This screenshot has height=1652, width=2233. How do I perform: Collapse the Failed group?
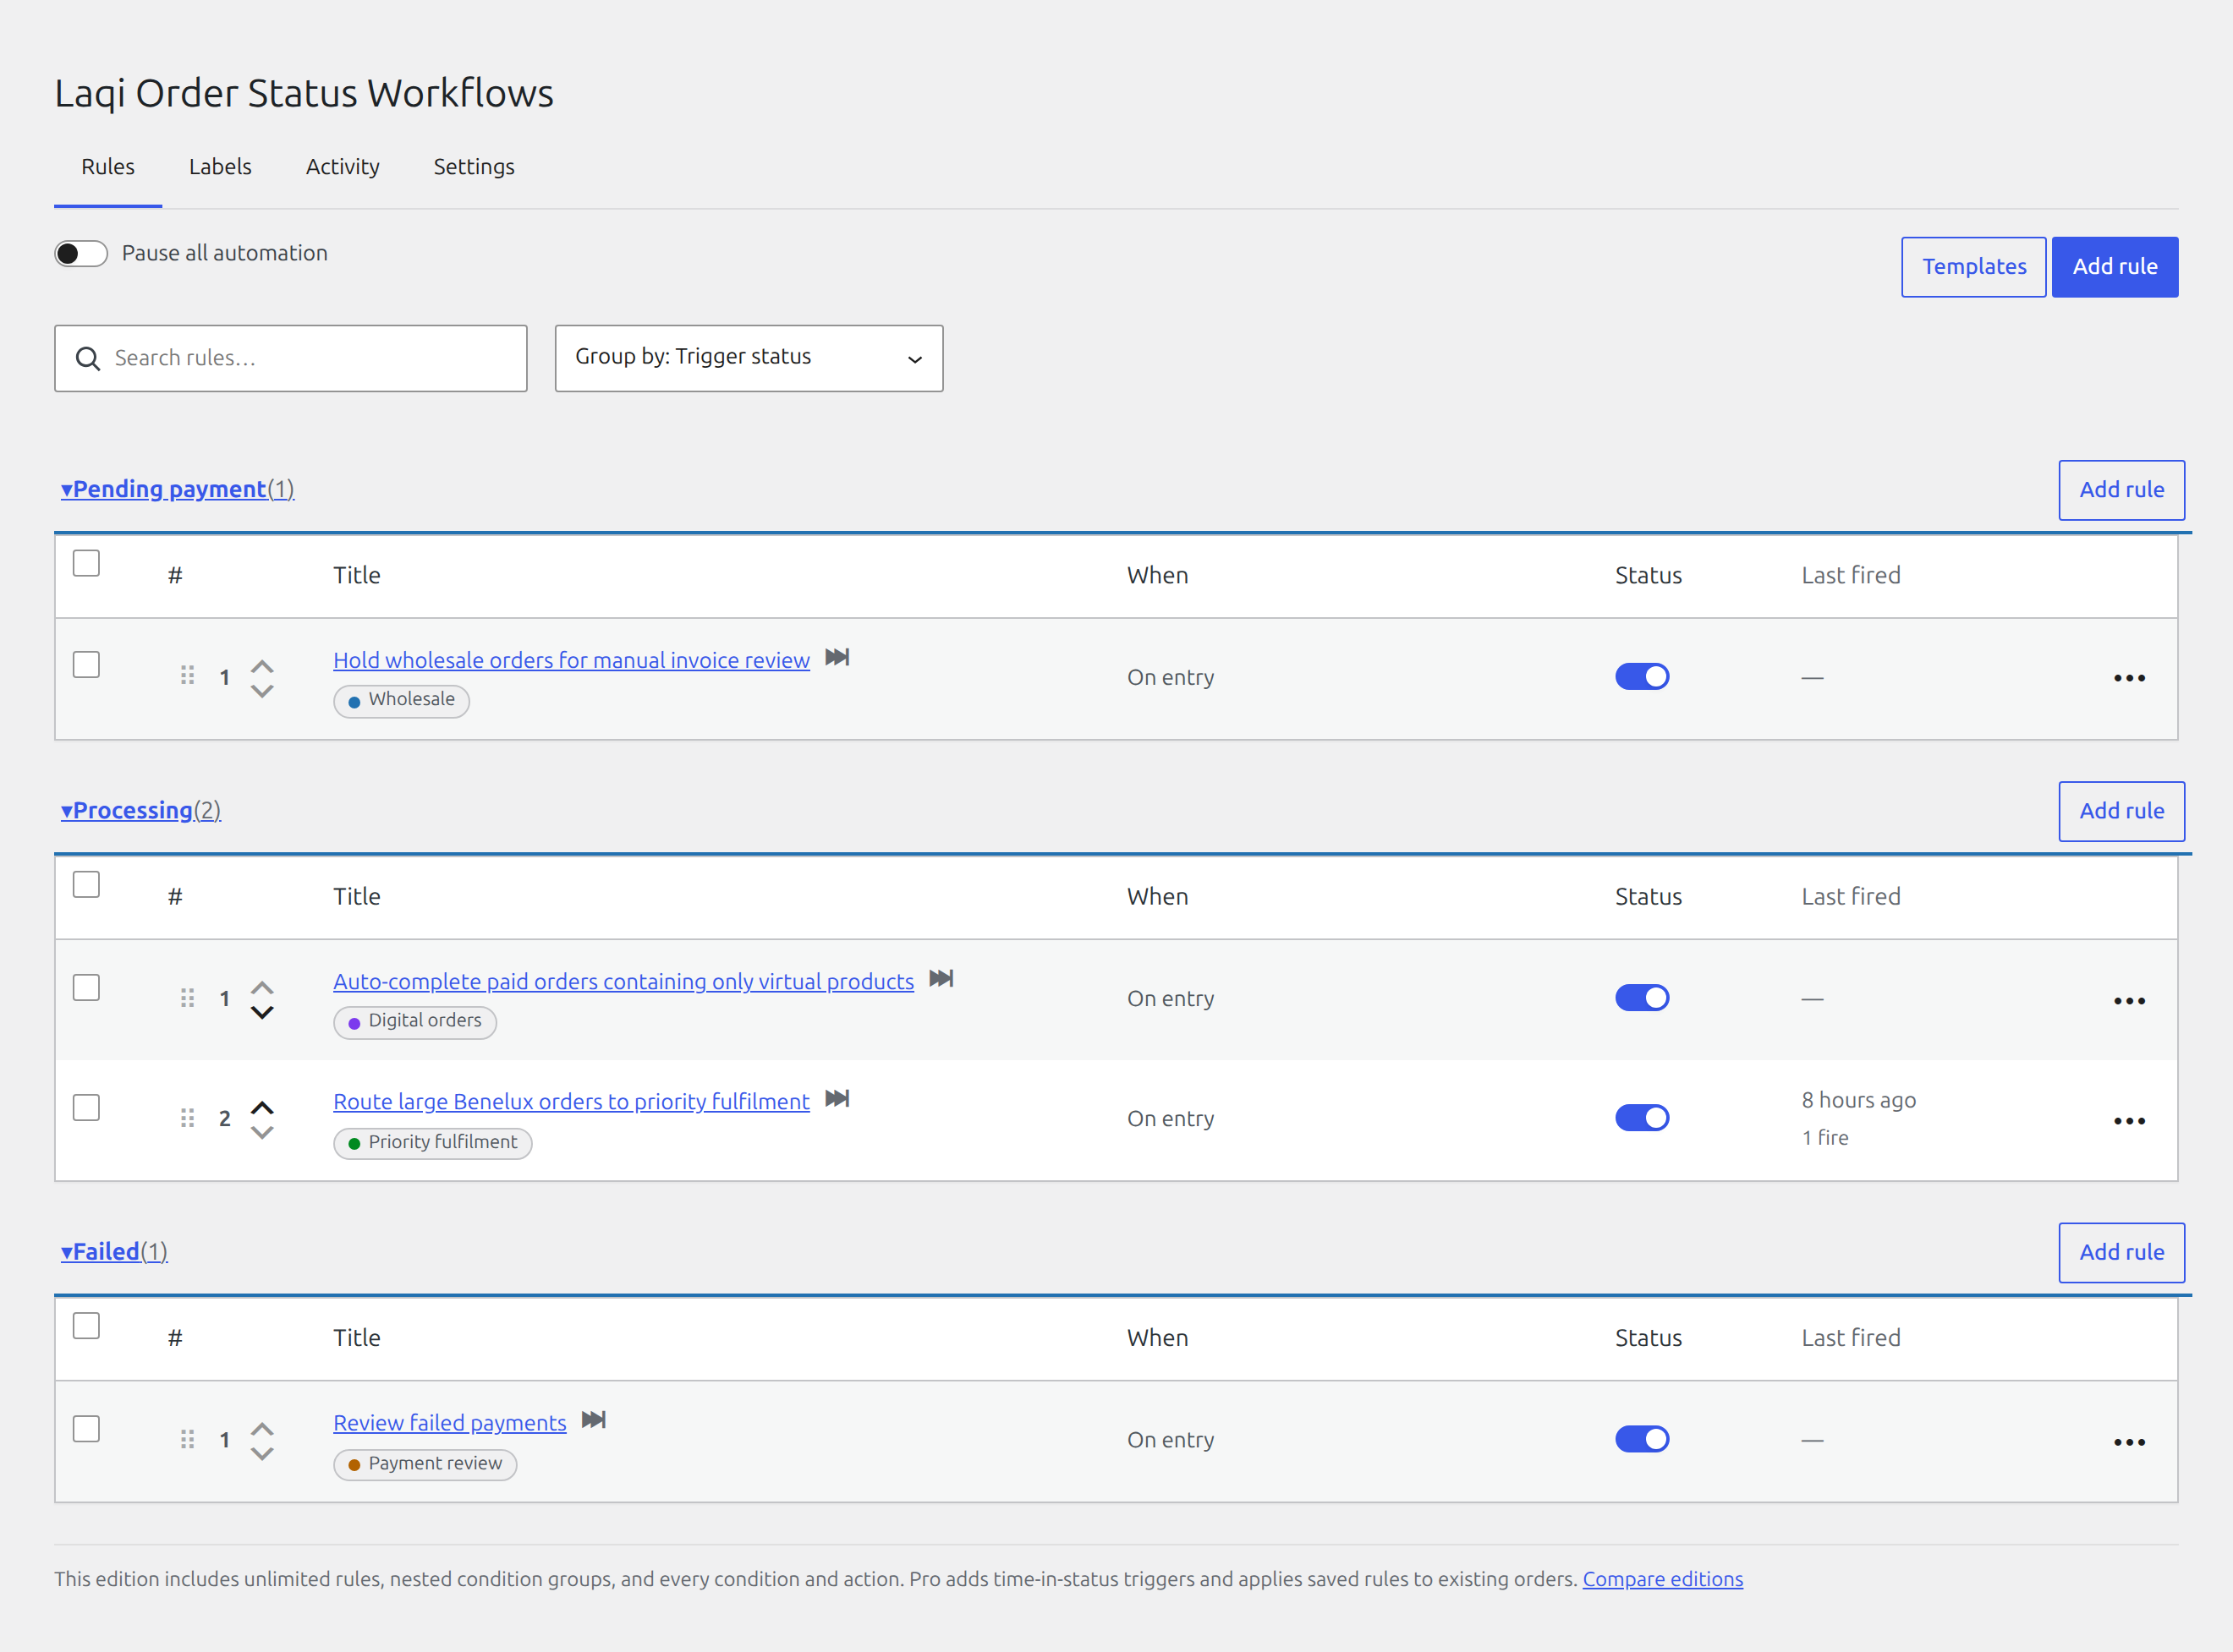[114, 1251]
